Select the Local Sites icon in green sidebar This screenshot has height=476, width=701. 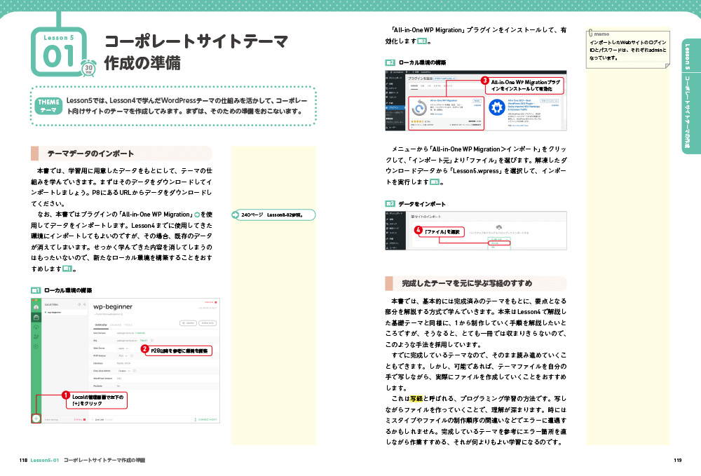(36, 318)
